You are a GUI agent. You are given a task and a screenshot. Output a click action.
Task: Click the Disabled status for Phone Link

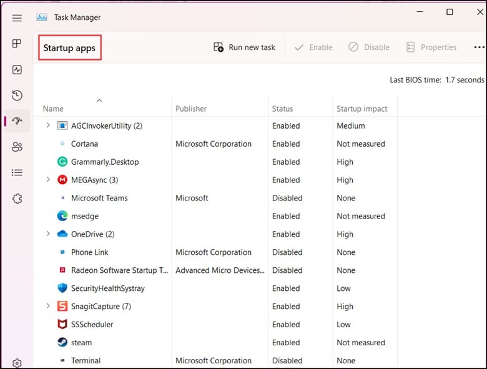point(287,252)
